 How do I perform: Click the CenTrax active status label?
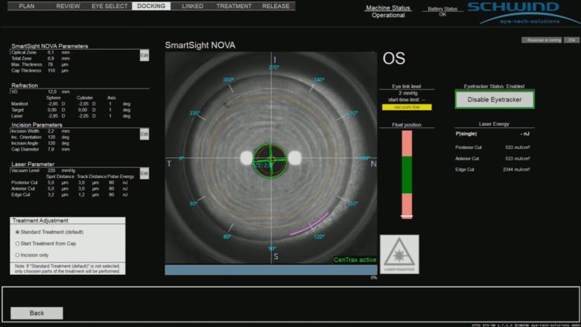click(355, 260)
